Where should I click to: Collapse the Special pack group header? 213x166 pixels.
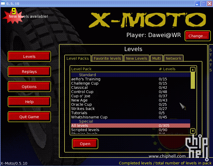[131, 121]
